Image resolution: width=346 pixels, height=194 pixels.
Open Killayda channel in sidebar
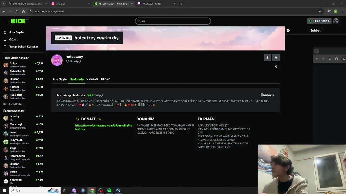coord(23,88)
